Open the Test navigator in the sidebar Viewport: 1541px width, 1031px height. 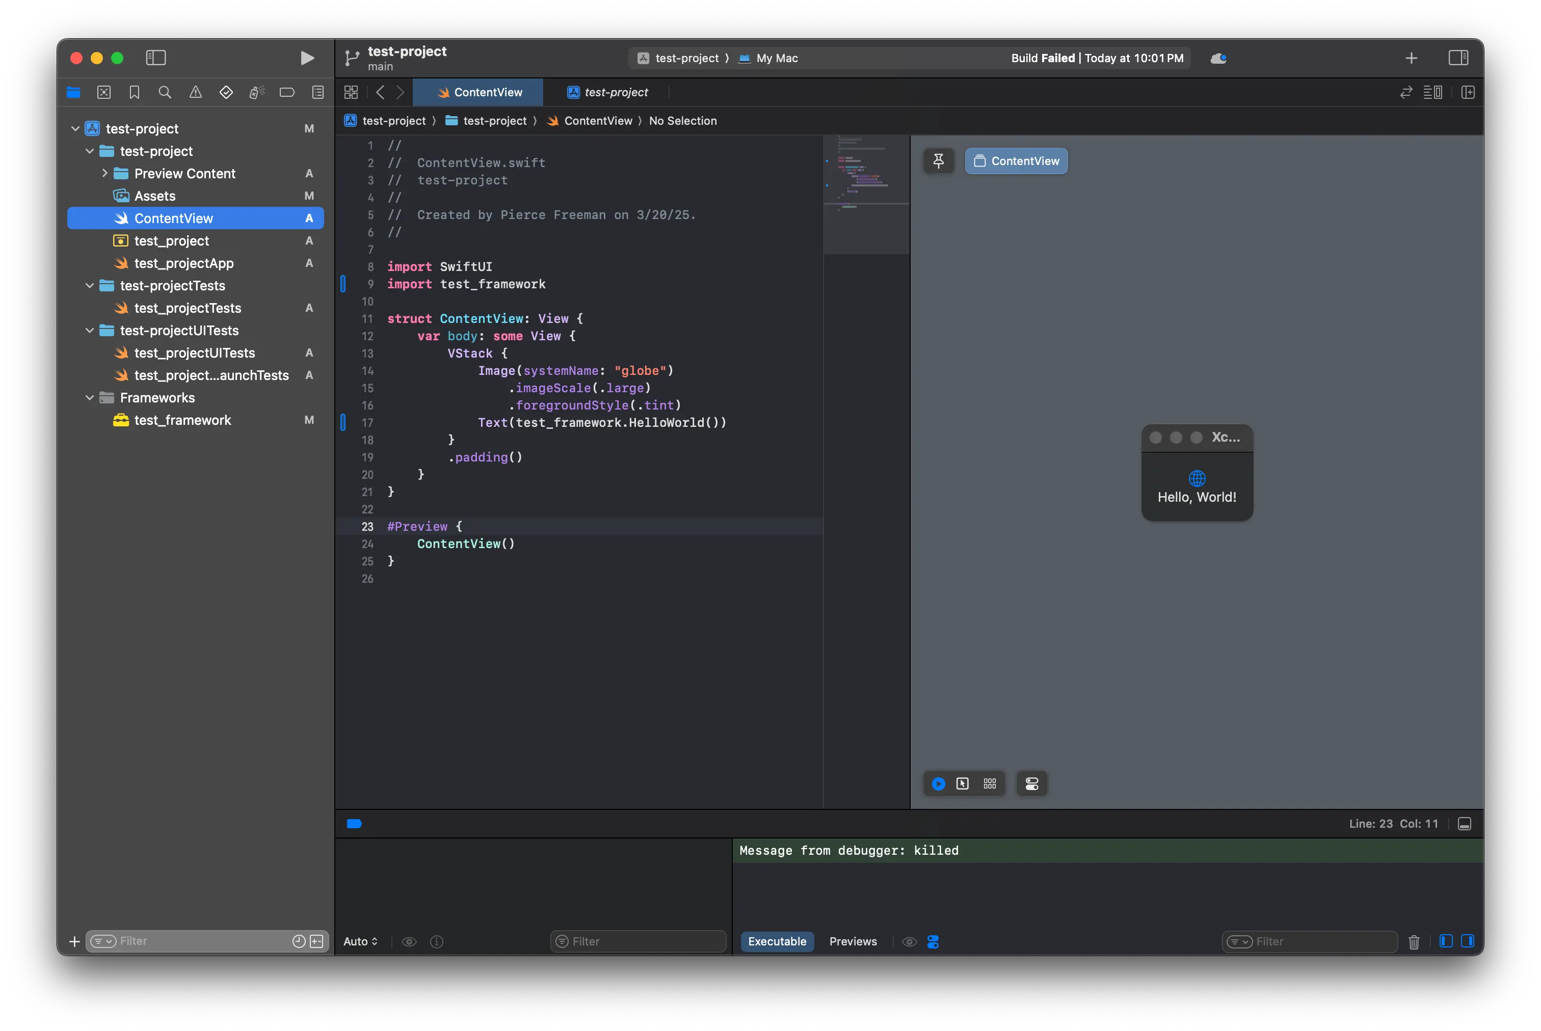(x=226, y=92)
